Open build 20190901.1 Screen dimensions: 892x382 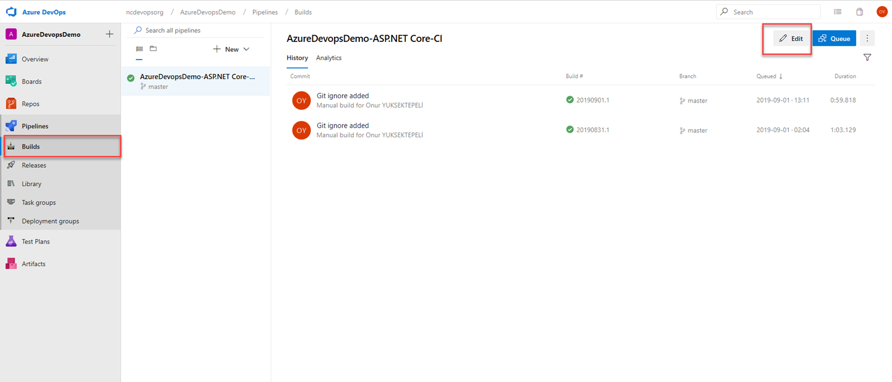592,100
